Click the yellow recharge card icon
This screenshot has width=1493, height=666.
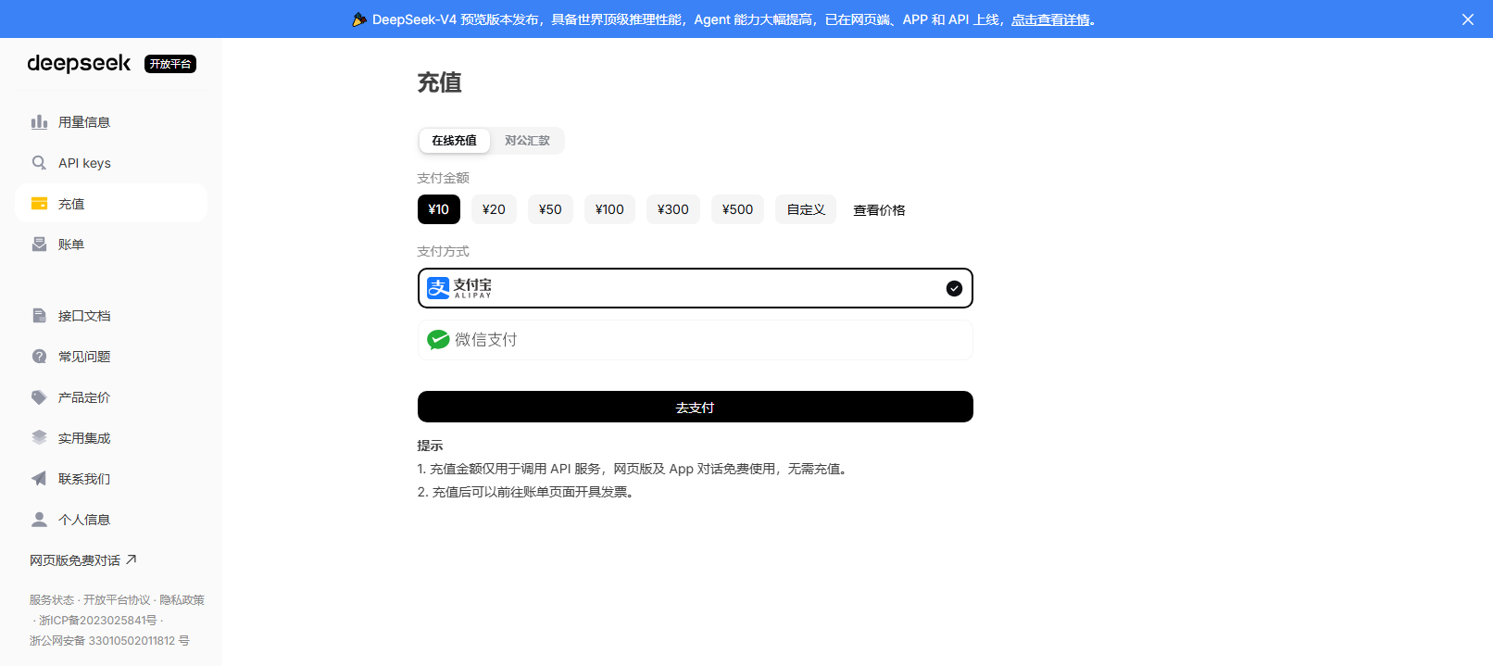[x=39, y=204]
